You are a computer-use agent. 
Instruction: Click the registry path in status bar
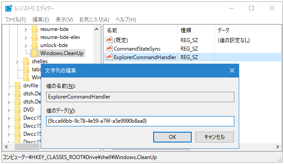pyautogui.click(x=80, y=157)
